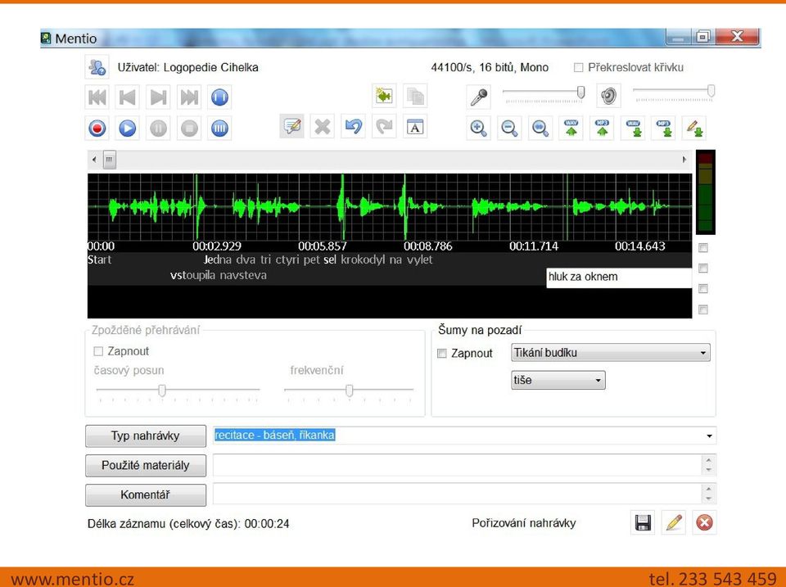786x587 pixels.
Task: Click the waveform scrollbar thumb
Action: click(109, 160)
